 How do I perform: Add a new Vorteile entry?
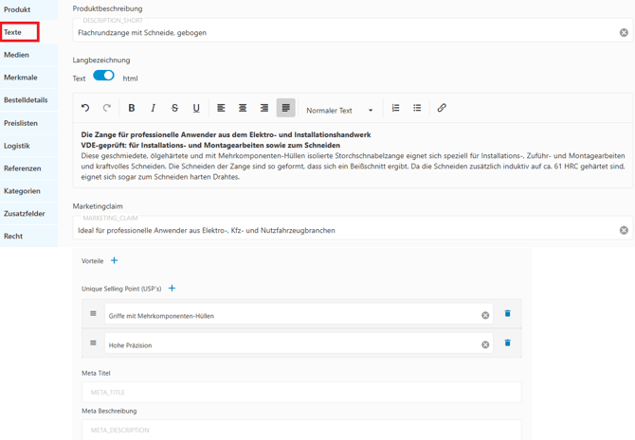click(x=115, y=260)
